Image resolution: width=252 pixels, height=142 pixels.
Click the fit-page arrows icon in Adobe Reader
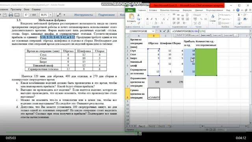pos(59,15)
